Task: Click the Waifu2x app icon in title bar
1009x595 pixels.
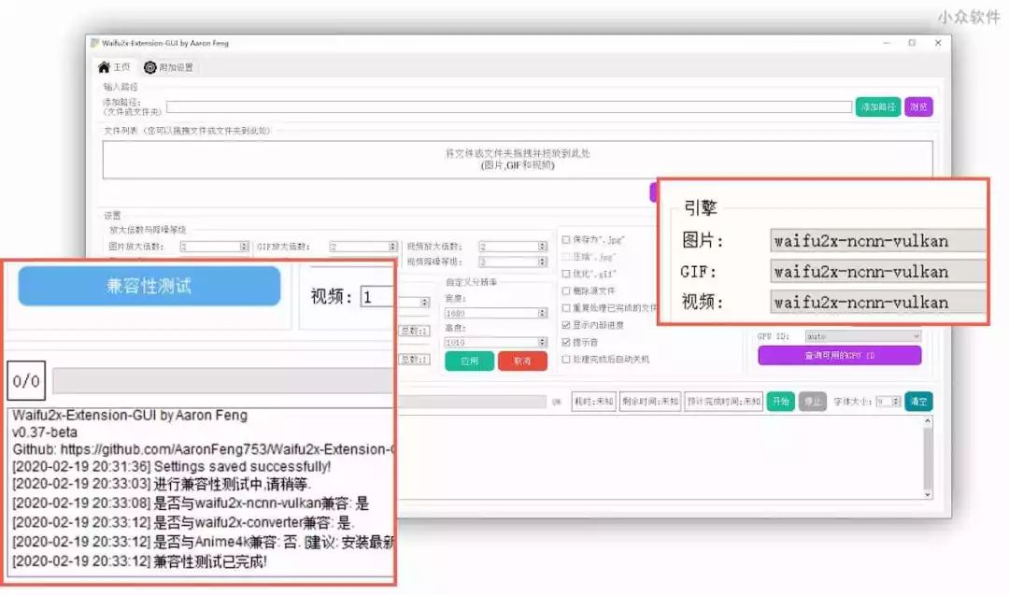Action: coord(94,43)
